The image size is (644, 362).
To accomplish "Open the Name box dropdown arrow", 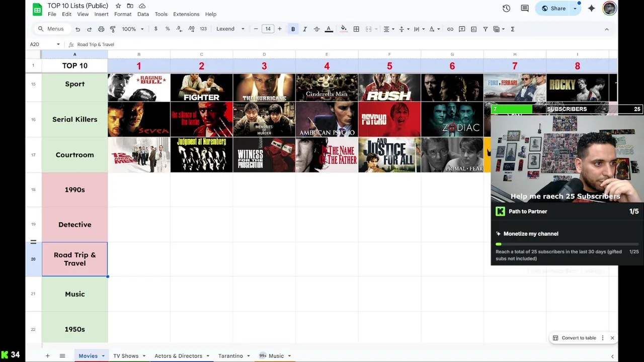I will coord(58,44).
